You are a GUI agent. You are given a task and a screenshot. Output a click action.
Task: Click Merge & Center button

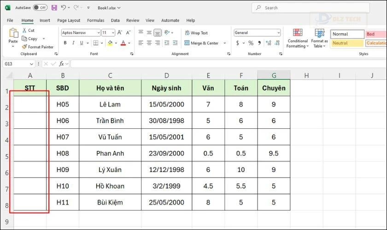click(201, 43)
